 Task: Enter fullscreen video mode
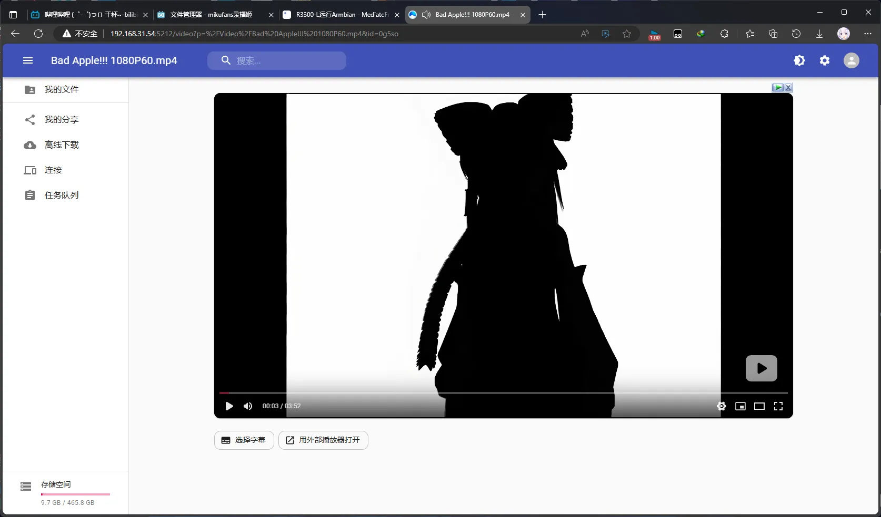(778, 406)
